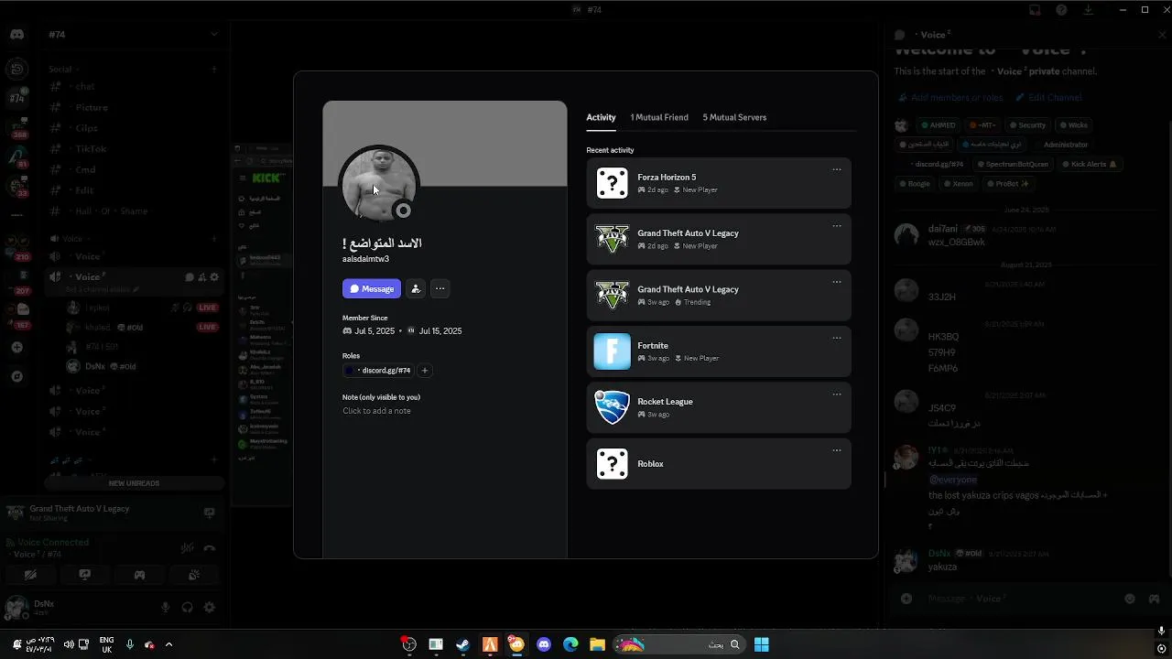Open Discord help question mark icon
Viewport: 1172px width, 659px height.
tap(1061, 9)
